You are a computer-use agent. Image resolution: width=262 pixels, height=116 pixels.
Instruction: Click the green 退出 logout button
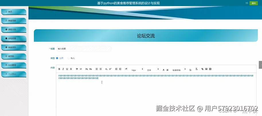tap(253, 3)
